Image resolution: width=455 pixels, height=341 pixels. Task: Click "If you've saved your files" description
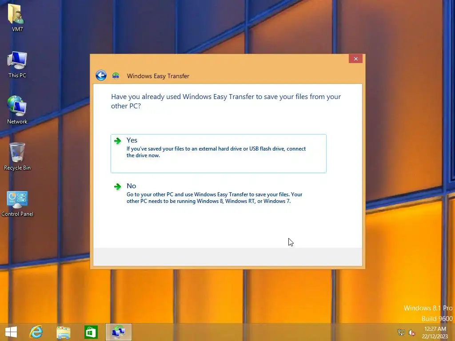(x=216, y=152)
